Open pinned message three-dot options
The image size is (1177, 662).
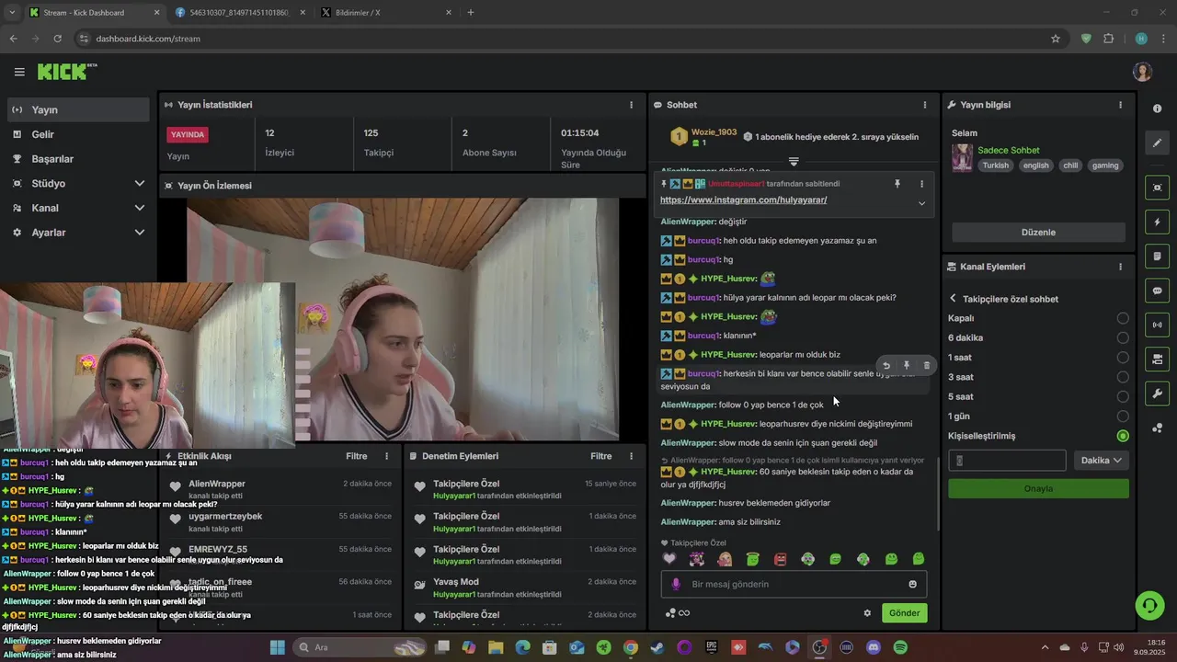pos(921,184)
